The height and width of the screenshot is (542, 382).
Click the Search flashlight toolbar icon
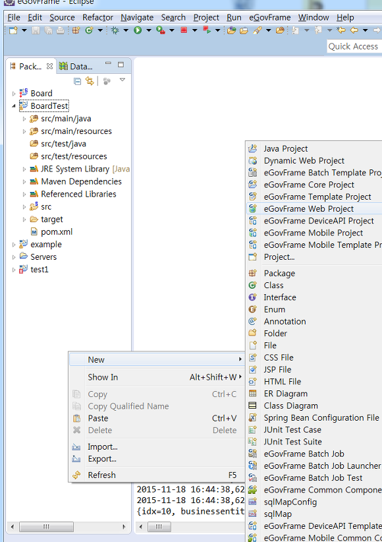(x=257, y=30)
